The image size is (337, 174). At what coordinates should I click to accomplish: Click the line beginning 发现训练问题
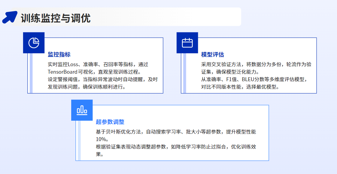pos(87,87)
